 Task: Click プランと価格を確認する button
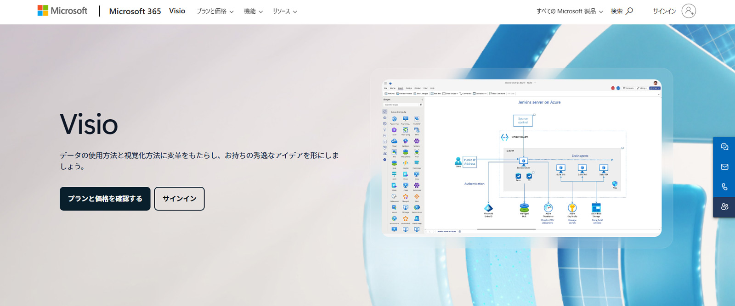click(105, 199)
